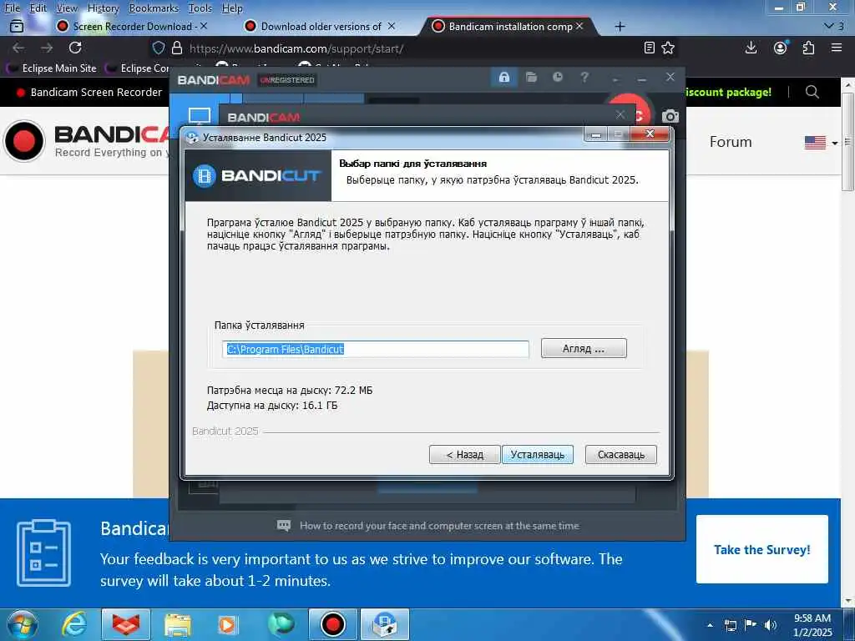Open the History menu in Firefox

103,8
